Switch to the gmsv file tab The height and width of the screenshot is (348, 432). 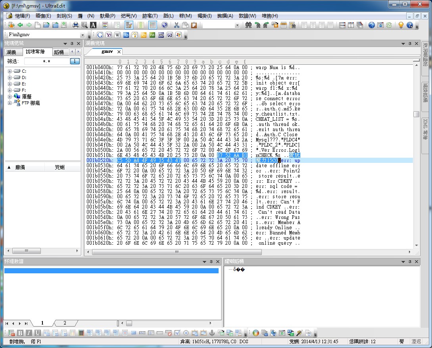coord(107,52)
